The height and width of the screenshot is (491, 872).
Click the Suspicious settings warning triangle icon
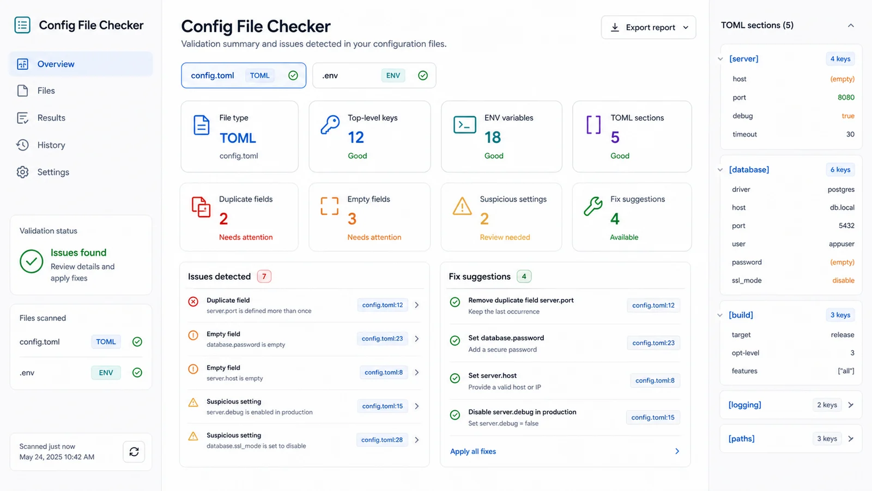(x=462, y=206)
